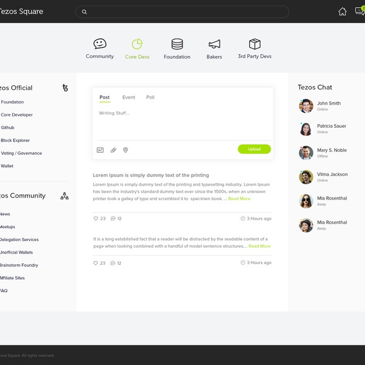Select the Foundation category label
Screen dimensions: 365x365
click(177, 57)
